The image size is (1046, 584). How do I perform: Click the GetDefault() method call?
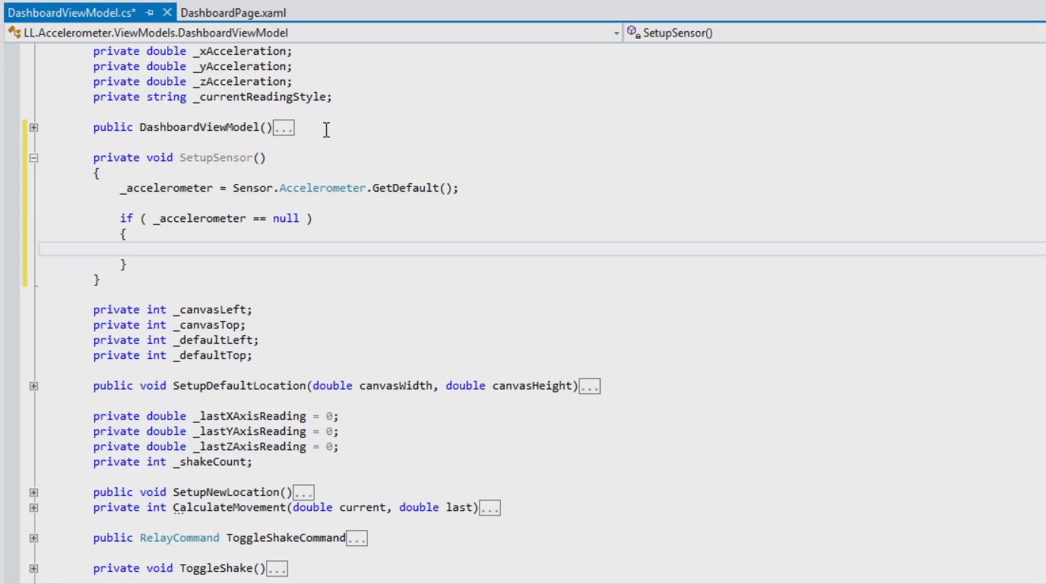415,188
